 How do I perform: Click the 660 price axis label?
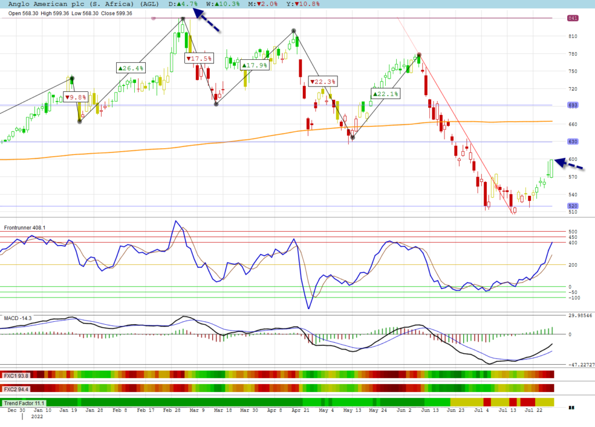pyautogui.click(x=572, y=124)
